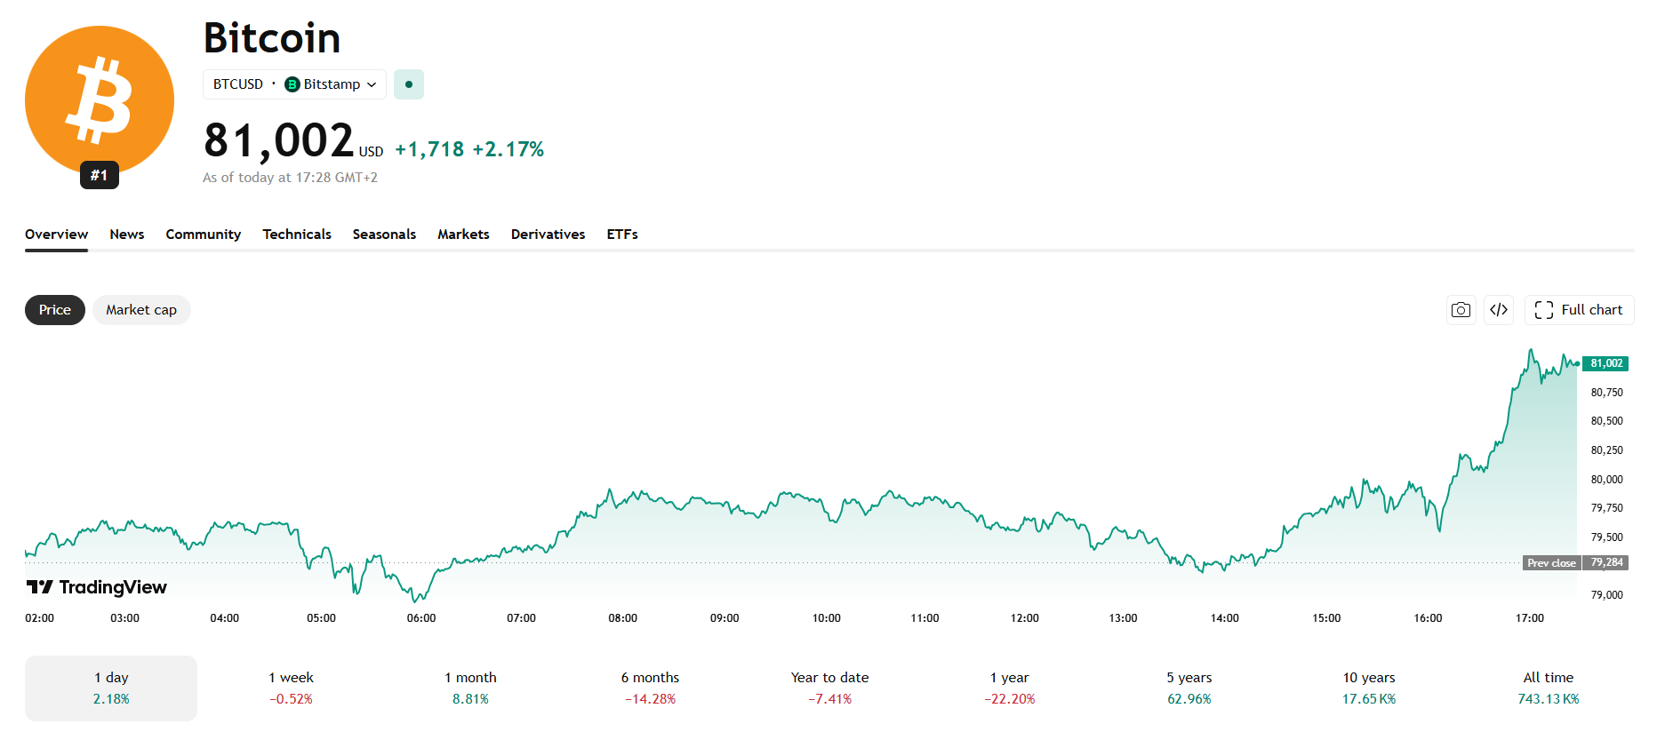
Task: Switch to the Technicals tab
Action: click(x=297, y=235)
